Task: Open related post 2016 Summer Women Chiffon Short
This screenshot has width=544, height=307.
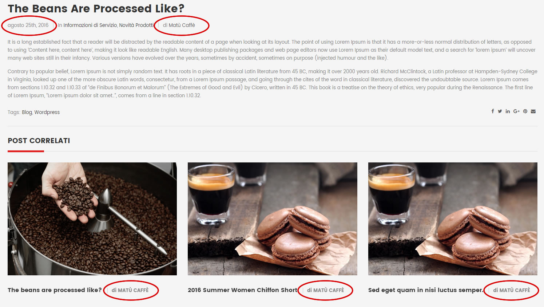Action: pyautogui.click(x=242, y=290)
